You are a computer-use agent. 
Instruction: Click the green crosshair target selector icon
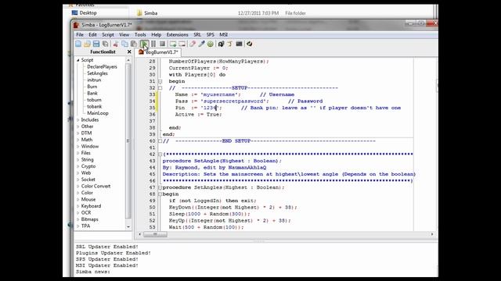pos(211,44)
